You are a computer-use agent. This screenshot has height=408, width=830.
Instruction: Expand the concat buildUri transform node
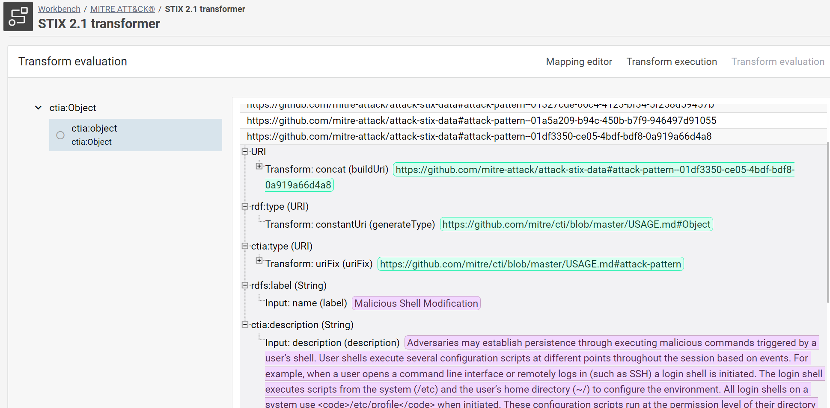point(259,166)
